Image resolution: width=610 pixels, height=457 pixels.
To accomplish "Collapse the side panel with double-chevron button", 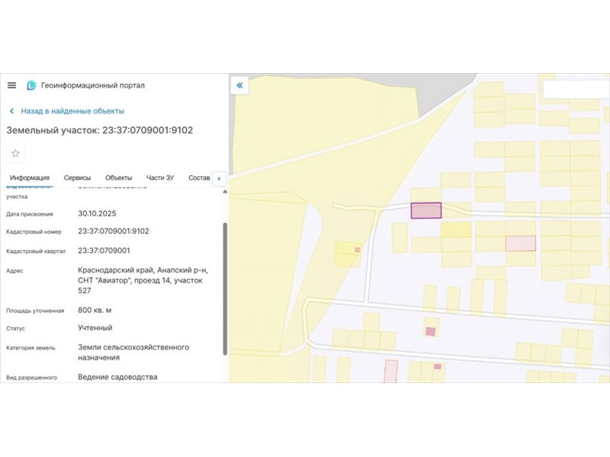I will 239,85.
